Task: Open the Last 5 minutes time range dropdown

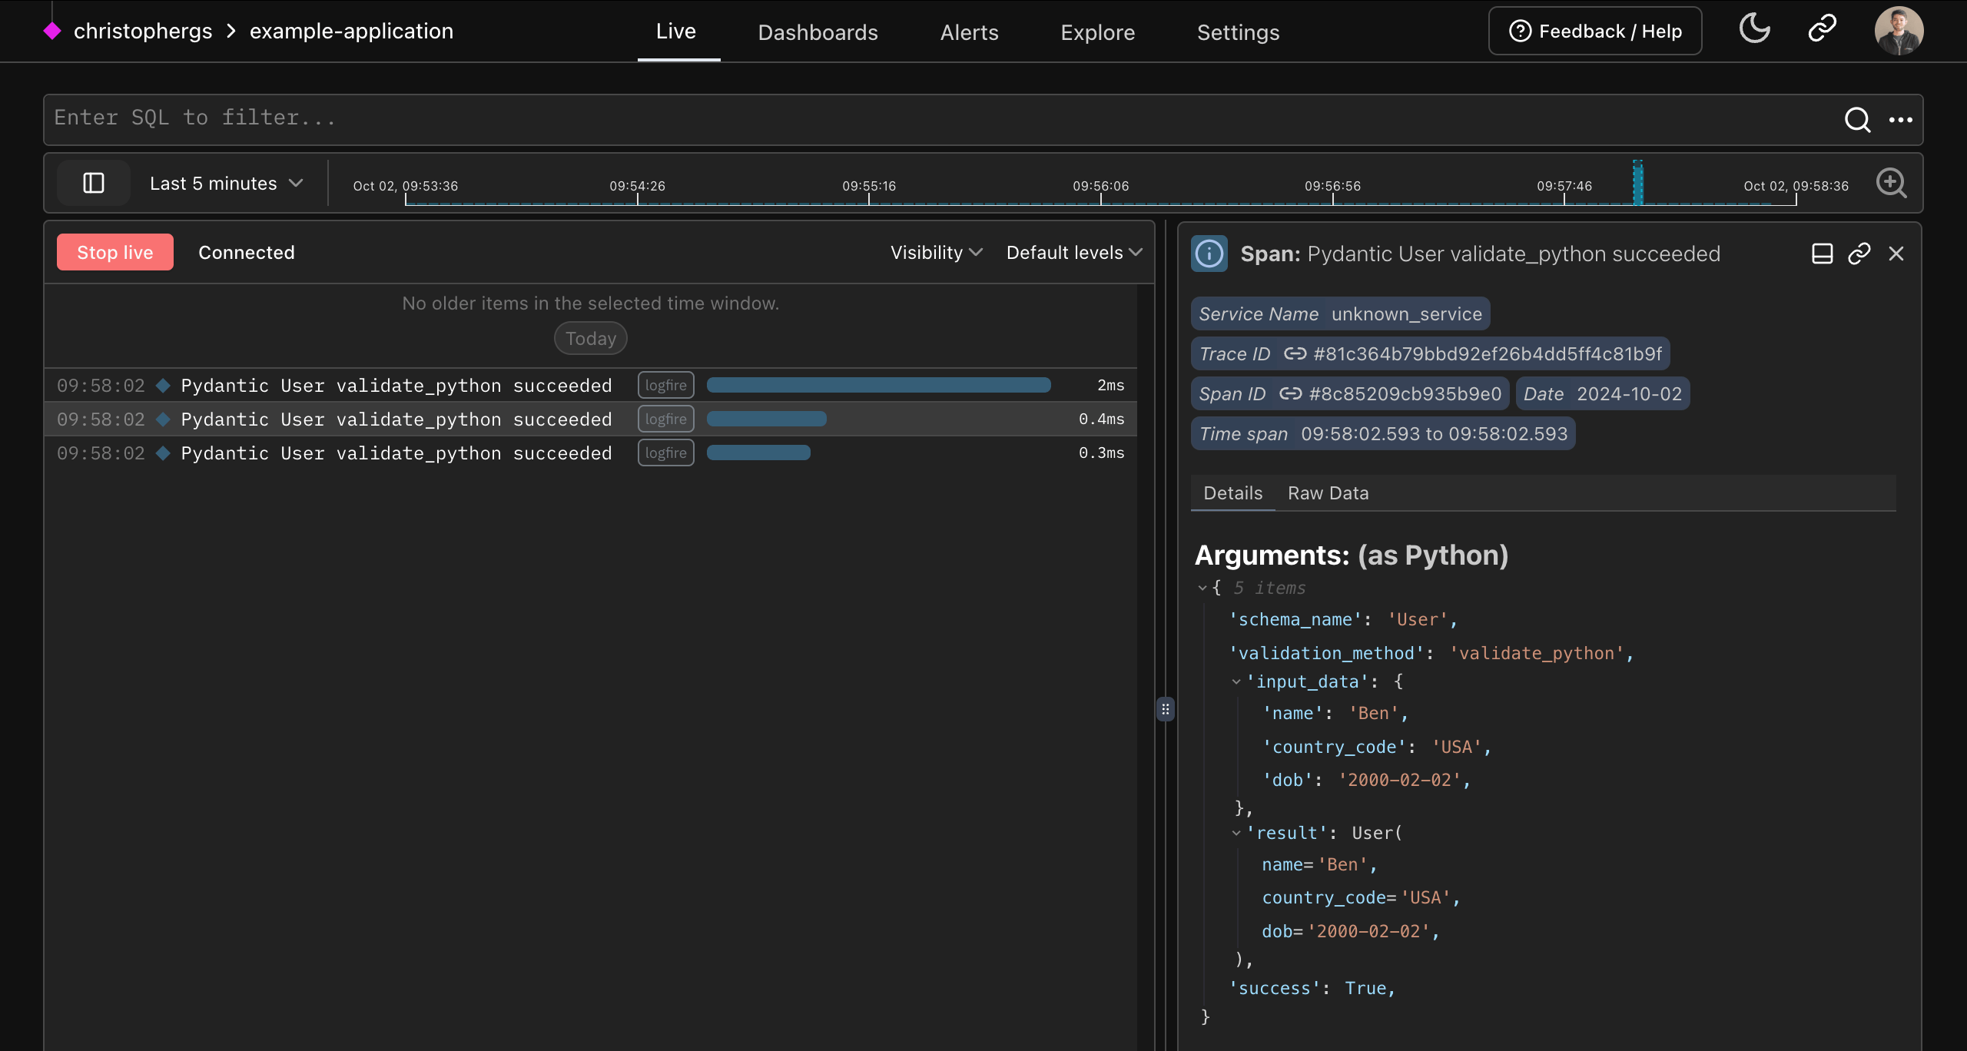Action: 226,183
